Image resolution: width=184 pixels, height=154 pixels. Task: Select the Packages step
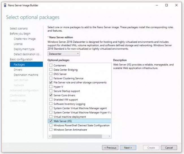tap(26, 64)
